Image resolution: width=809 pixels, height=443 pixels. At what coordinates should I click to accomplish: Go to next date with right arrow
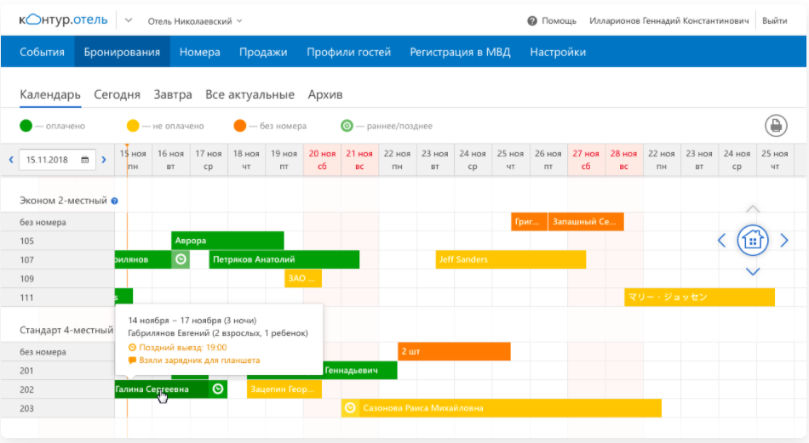coord(104,159)
